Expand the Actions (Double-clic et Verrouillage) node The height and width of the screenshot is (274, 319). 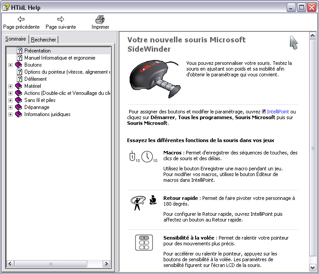(x=10, y=93)
